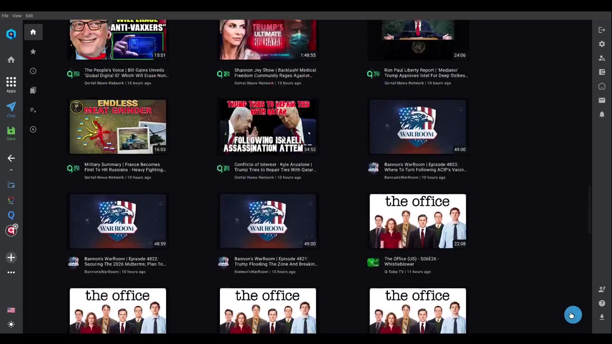This screenshot has height=344, width=612.
Task: Open the multicolor circular app icon
Action: coord(11,200)
